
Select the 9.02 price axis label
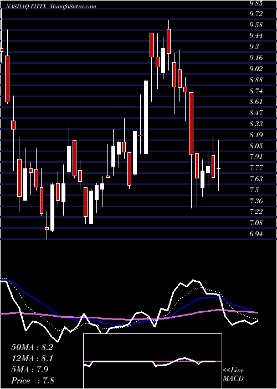[255, 69]
